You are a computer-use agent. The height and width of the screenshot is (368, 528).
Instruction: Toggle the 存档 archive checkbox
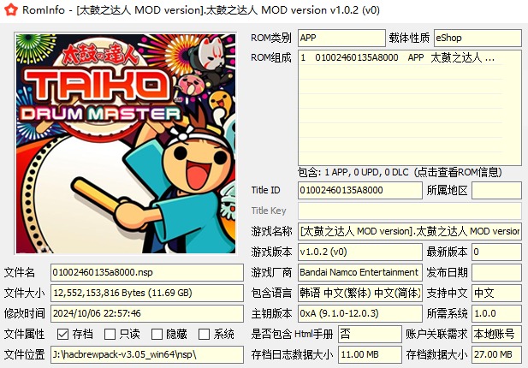coord(62,334)
